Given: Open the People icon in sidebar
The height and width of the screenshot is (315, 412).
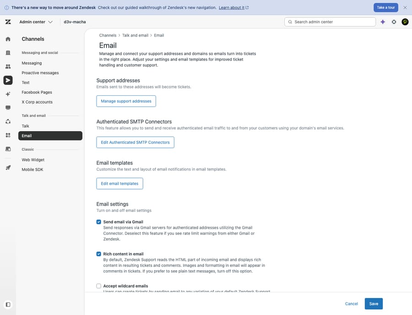Looking at the screenshot, I should (x=8, y=66).
